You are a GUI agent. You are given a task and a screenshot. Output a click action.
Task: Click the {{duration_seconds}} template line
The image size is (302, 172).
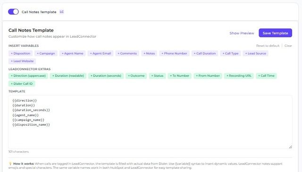tap(31, 110)
